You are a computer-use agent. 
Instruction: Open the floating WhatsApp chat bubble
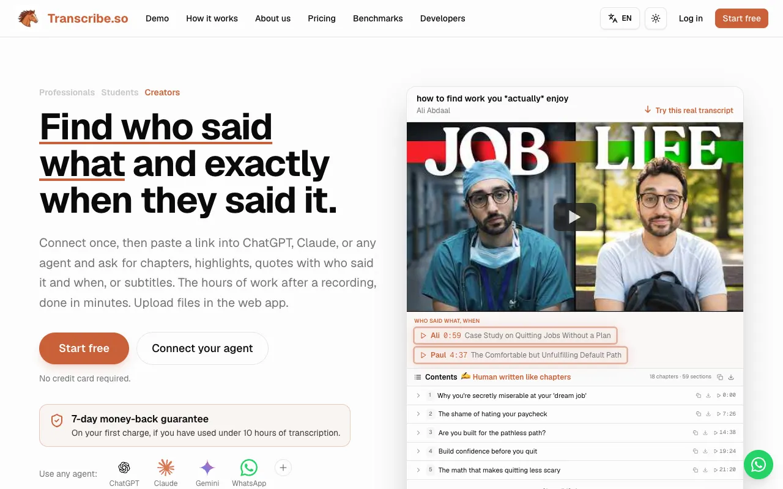tap(759, 465)
